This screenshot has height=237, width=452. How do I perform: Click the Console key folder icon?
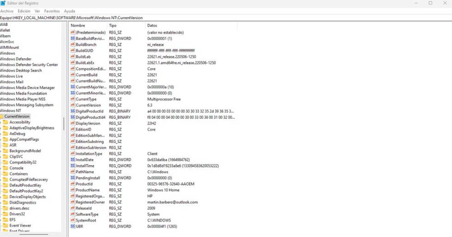tap(5, 168)
